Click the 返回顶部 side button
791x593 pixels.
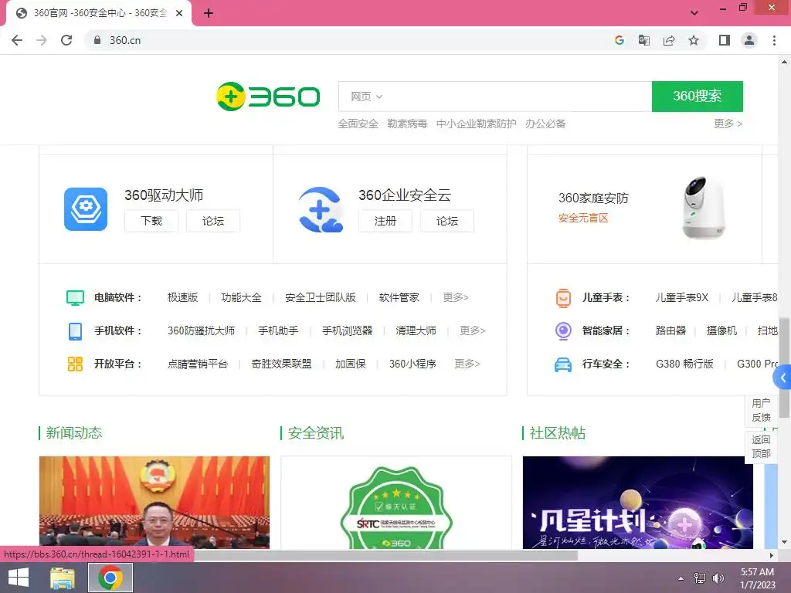[761, 447]
